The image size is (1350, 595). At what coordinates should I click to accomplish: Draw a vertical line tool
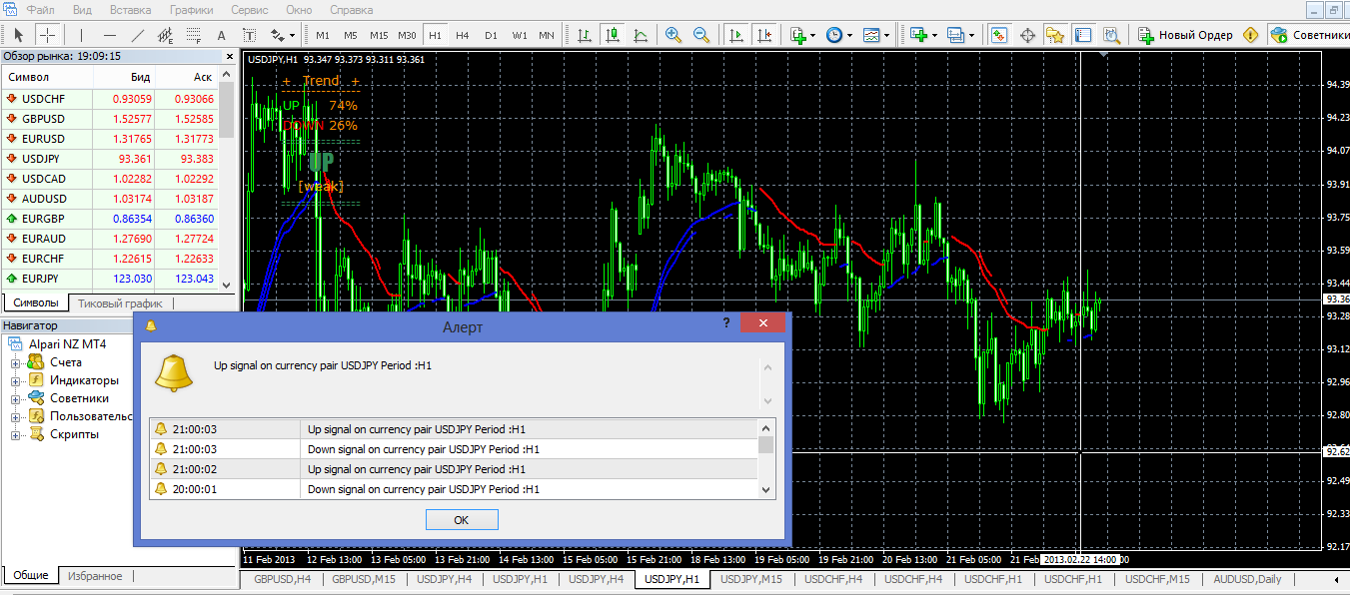81,35
